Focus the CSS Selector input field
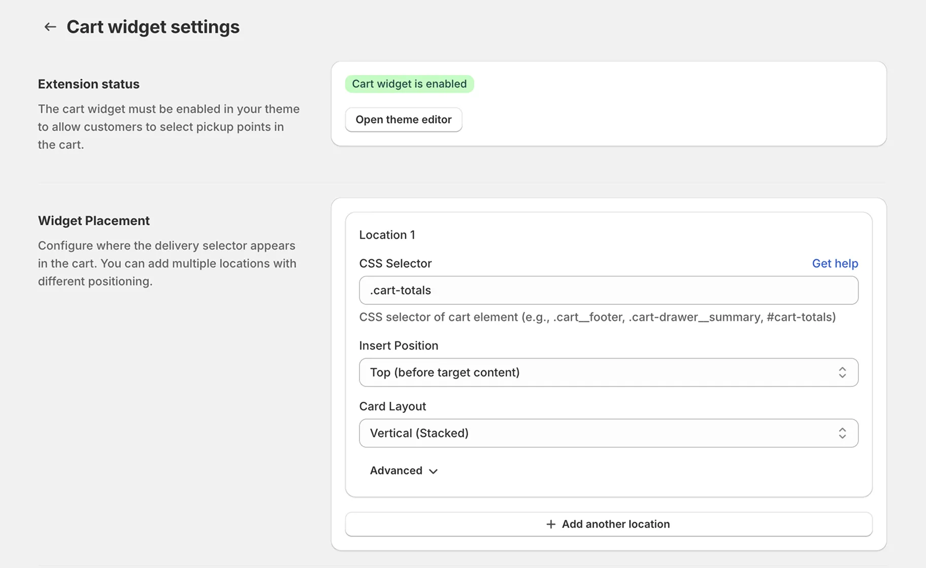 point(608,290)
